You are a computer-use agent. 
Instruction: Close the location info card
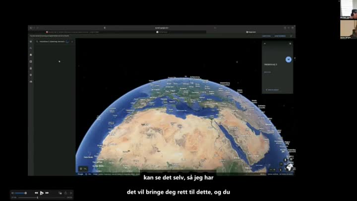pos(290,44)
